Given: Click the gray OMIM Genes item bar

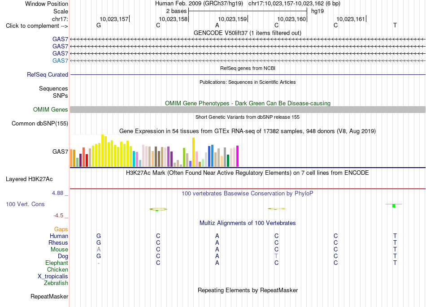Looking at the screenshot, I should tap(248, 109).
